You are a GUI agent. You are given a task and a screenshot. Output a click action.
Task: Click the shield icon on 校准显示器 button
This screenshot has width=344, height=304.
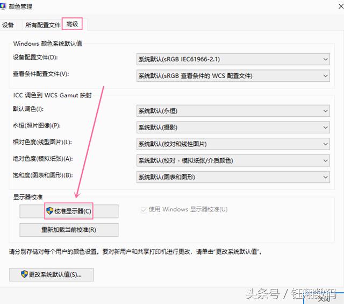(50, 211)
